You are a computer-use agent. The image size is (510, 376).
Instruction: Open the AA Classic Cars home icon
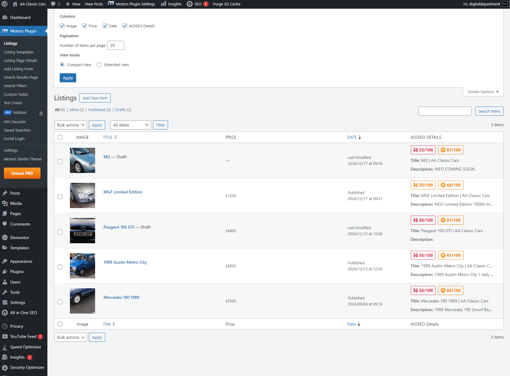(x=15, y=4)
